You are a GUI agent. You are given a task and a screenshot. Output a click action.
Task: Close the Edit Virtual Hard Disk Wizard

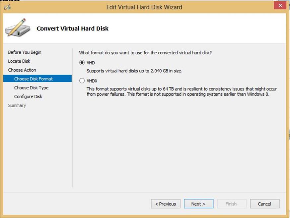(x=280, y=5)
